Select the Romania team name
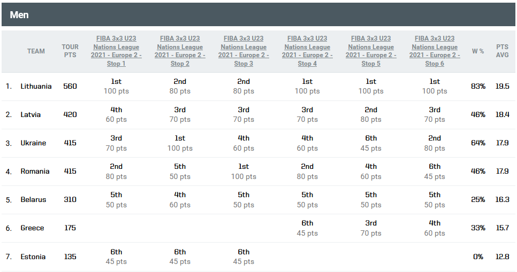517x272 pixels. pos(35,171)
